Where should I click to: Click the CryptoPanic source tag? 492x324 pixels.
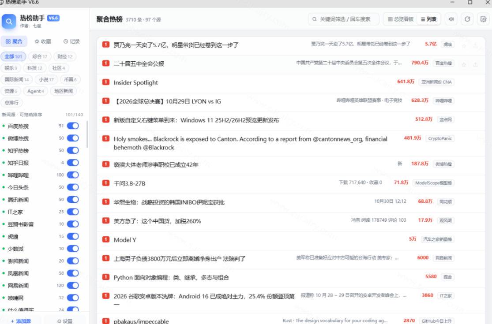click(439, 138)
